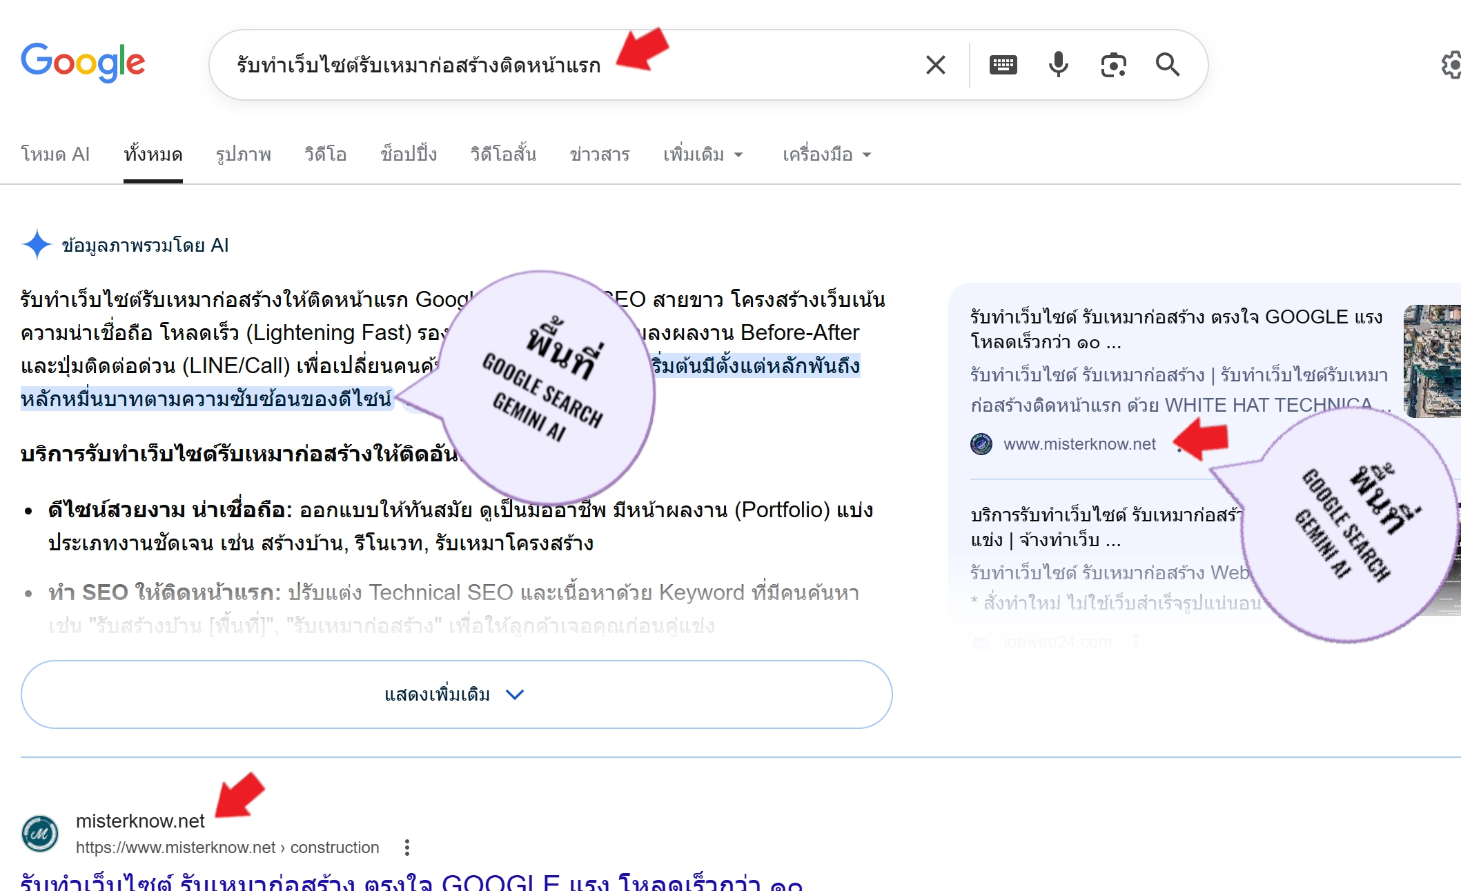Start voice search with microphone
Image resolution: width=1461 pixels, height=891 pixels.
pos(1058,65)
